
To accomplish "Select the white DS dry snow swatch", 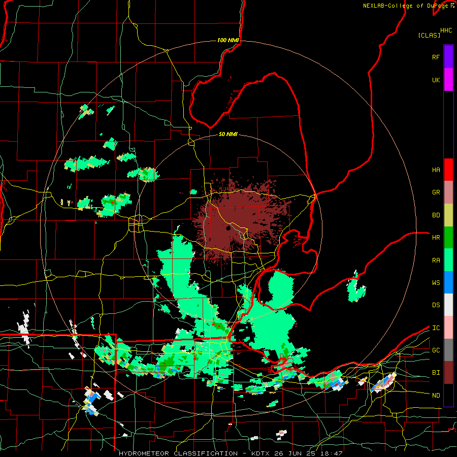I will point(448,305).
